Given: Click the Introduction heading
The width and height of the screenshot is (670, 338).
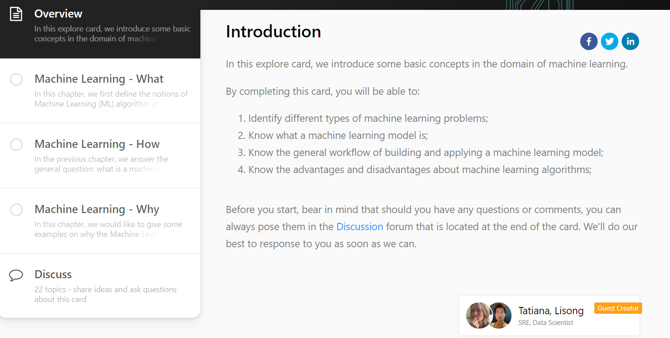Looking at the screenshot, I should pos(273,31).
